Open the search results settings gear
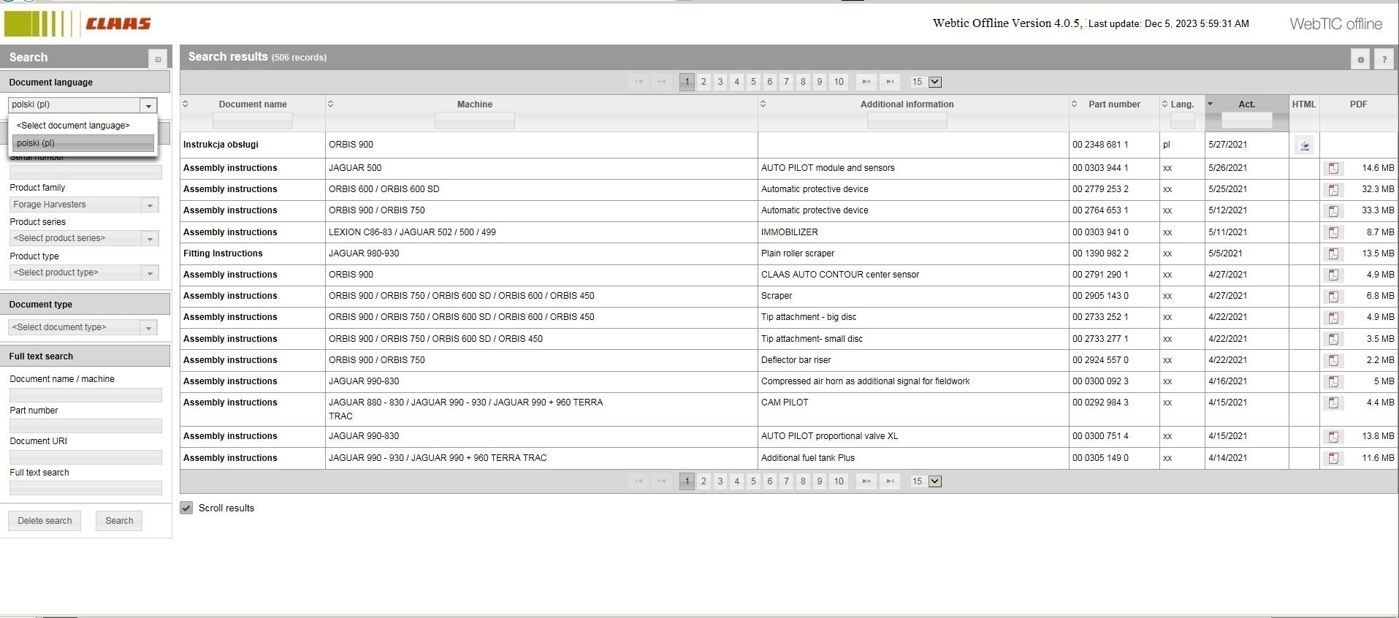The image size is (1399, 618). coord(1360,59)
